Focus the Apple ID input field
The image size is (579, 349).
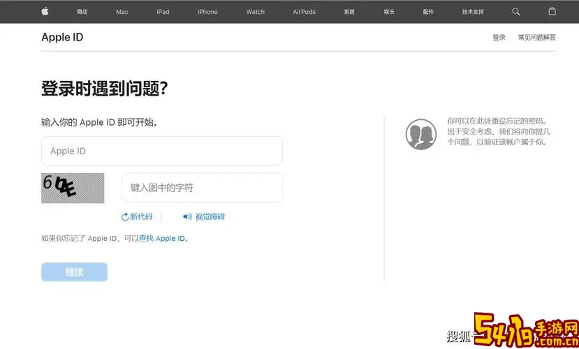(162, 151)
